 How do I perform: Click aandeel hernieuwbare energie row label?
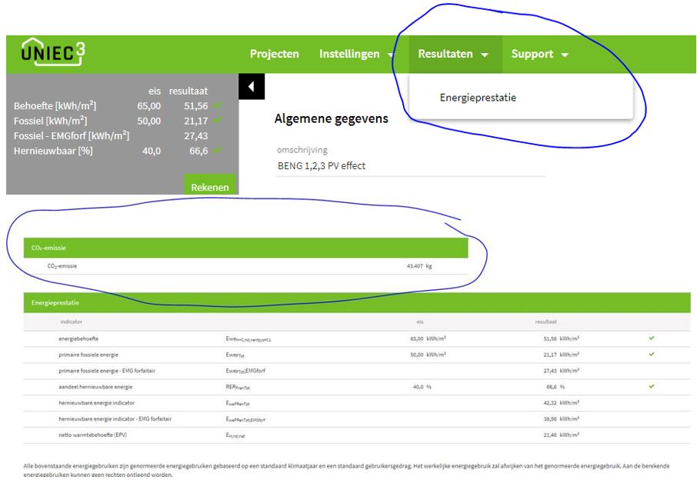(x=95, y=387)
